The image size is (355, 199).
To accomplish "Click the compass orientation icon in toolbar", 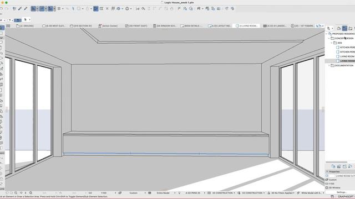I will pyautogui.click(x=127, y=9).
